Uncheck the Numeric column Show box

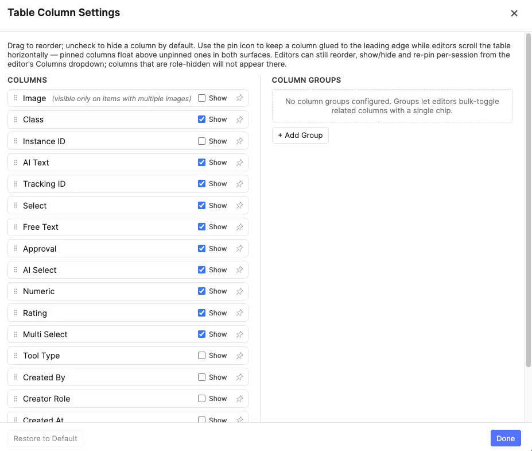click(x=201, y=291)
